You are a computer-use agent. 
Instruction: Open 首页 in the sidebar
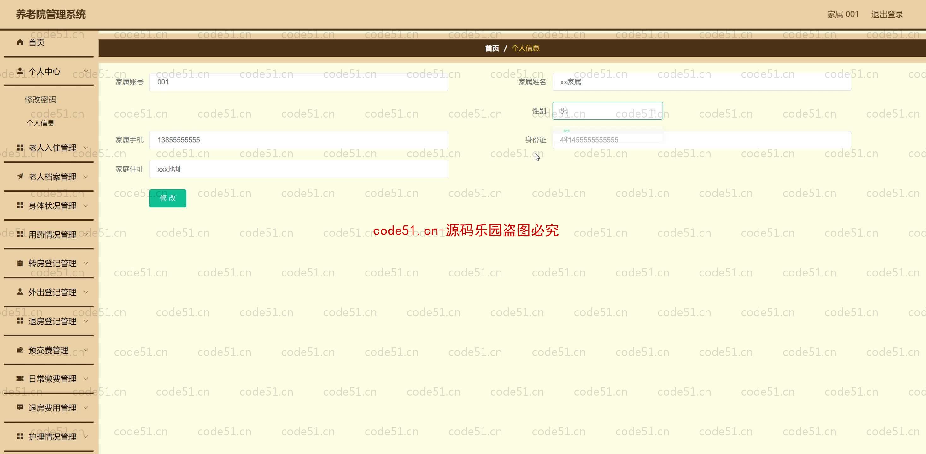(49, 43)
